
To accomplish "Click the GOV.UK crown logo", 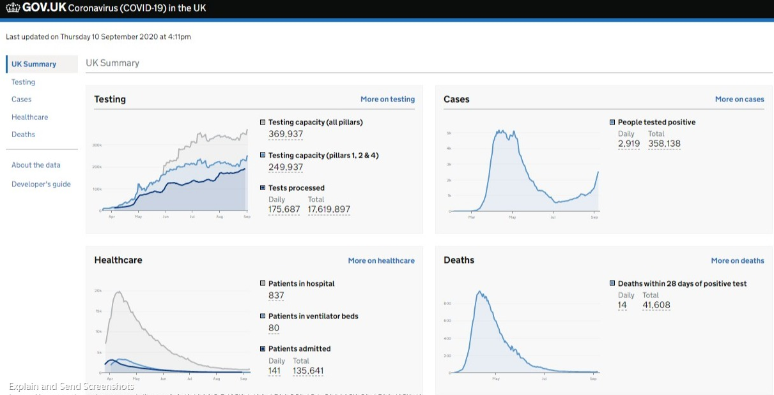I will [13, 8].
